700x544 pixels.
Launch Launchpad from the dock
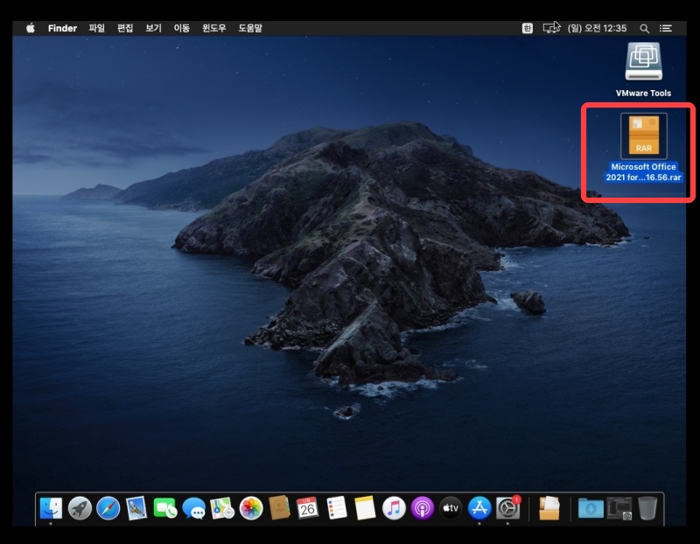80,508
